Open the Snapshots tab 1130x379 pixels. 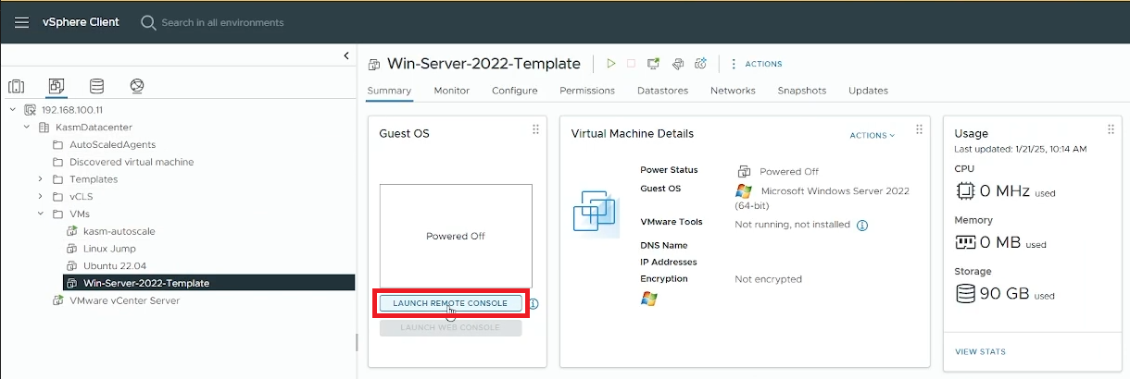click(801, 91)
